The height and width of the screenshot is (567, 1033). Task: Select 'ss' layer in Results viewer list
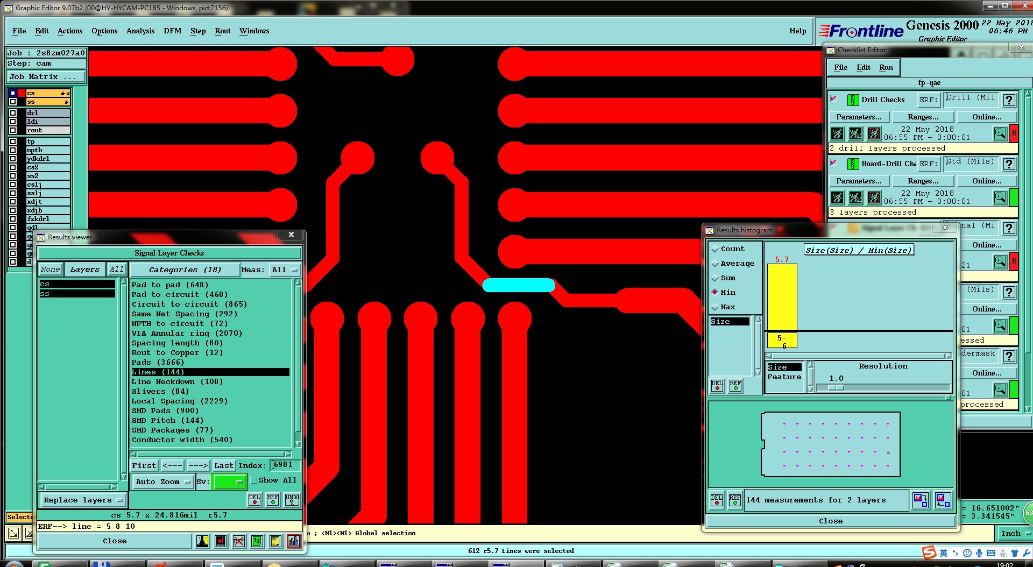(x=77, y=294)
